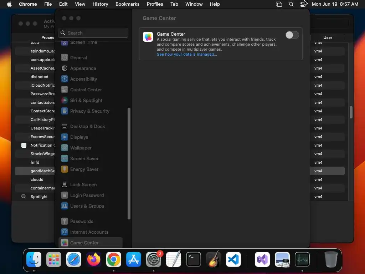The width and height of the screenshot is (365, 274).
Task: Open Accessibility settings icon
Action: pyautogui.click(x=65, y=79)
